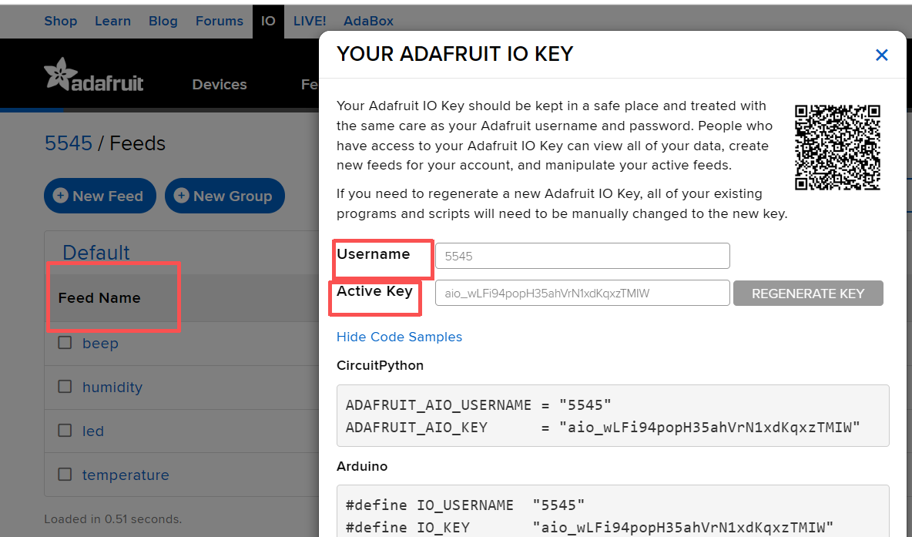912x537 pixels.
Task: Click the #define IO_KEY line in Arduino code
Action: 589,528
